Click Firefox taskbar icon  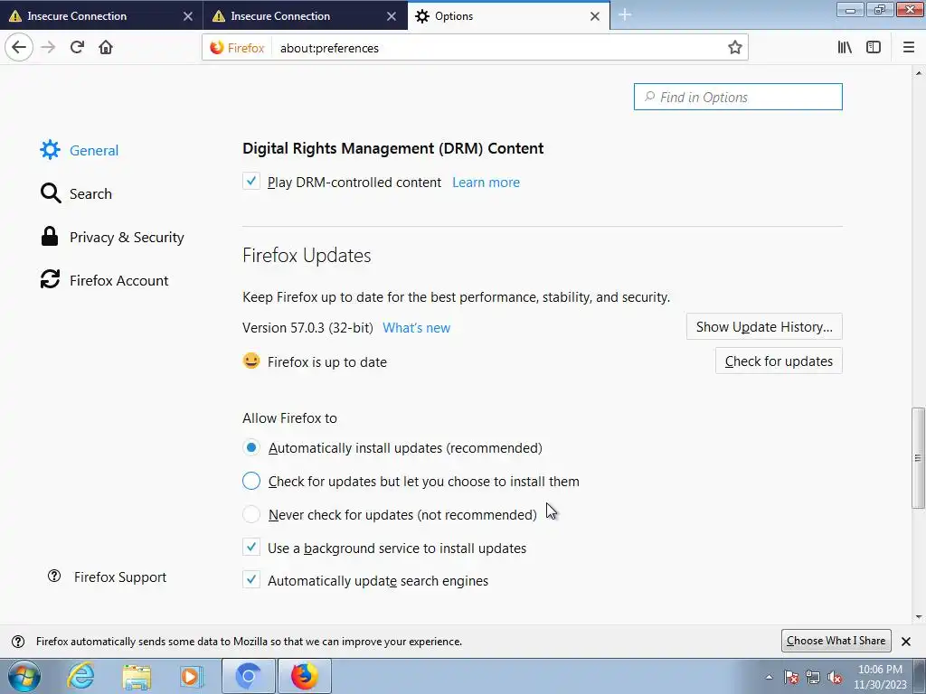(305, 676)
